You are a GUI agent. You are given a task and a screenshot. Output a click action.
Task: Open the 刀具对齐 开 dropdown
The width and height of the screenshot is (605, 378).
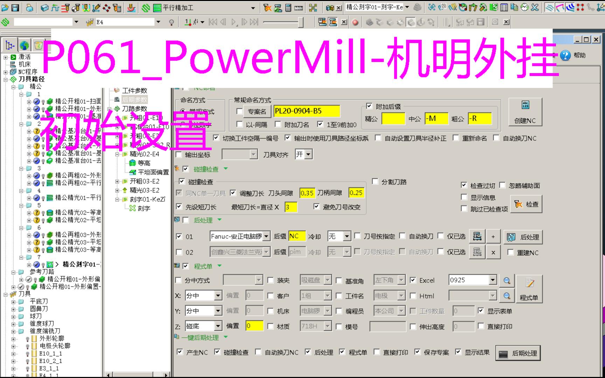click(x=308, y=154)
